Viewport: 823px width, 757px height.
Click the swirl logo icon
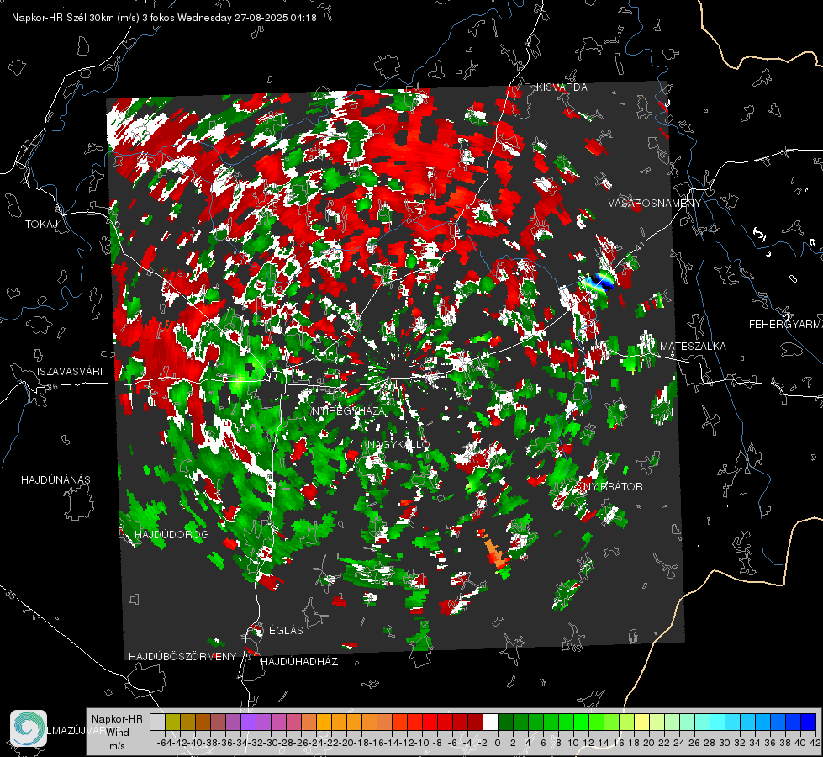pyautogui.click(x=29, y=728)
